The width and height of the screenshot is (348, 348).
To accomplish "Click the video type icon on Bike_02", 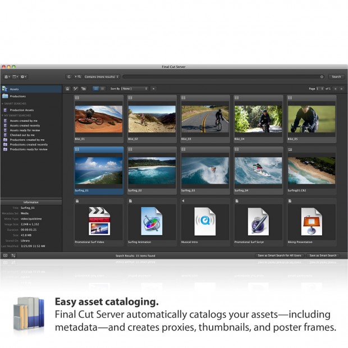I will (x=130, y=98).
